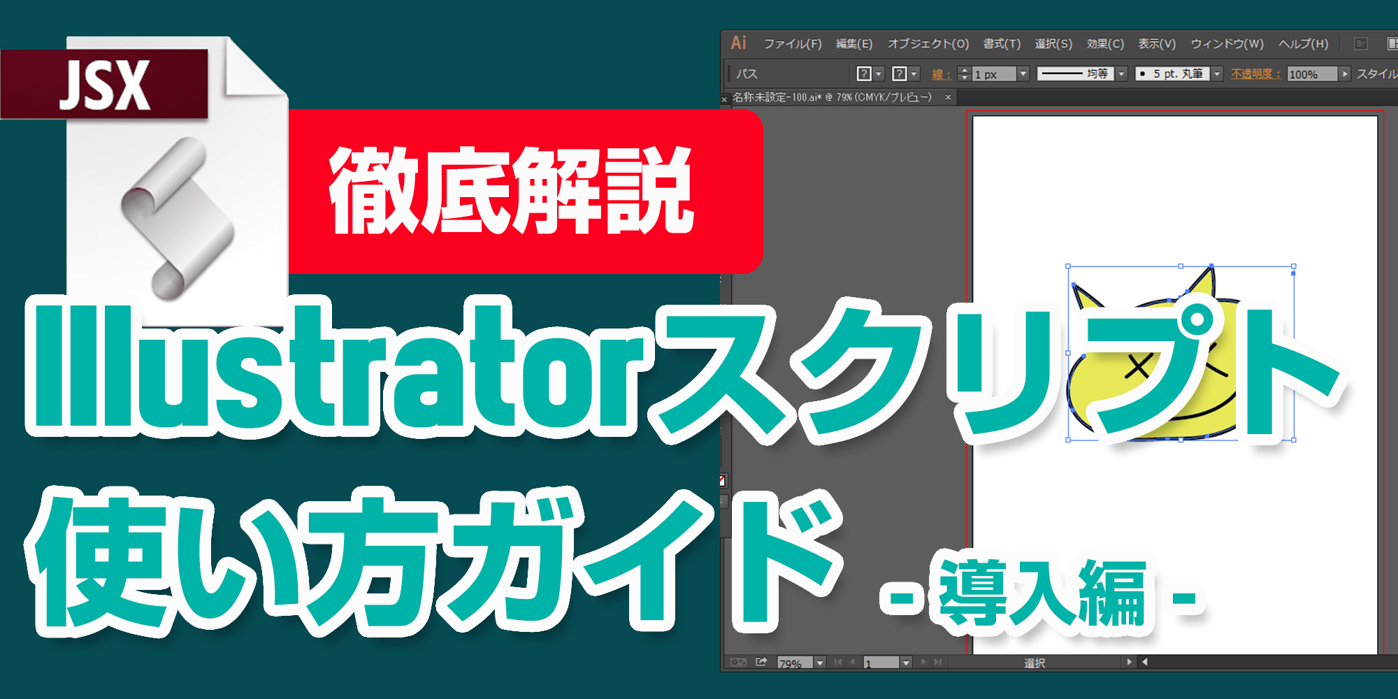
Task: Go to the next artboard
Action: [x=923, y=662]
